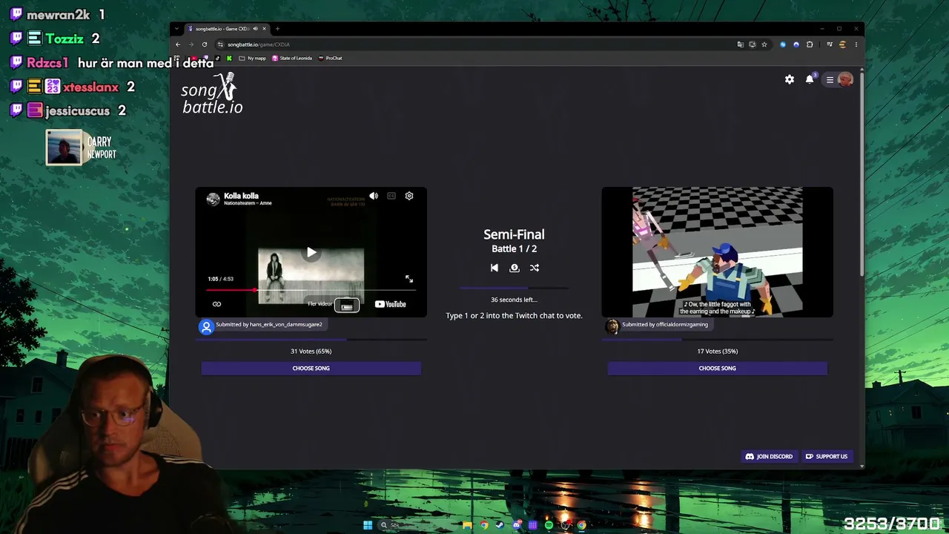The image size is (949, 534).
Task: Open File Explorer from the taskbar
Action: pyautogui.click(x=467, y=525)
